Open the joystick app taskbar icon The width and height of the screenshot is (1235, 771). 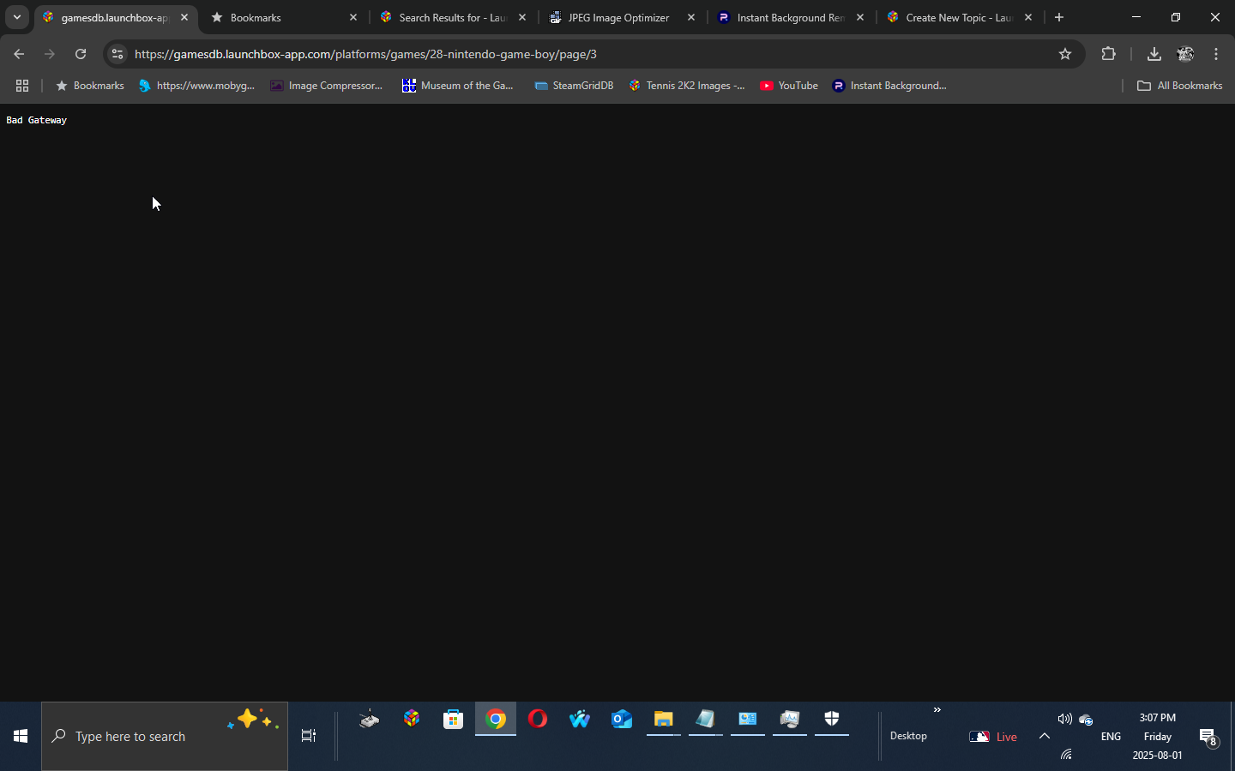pyautogui.click(x=369, y=720)
